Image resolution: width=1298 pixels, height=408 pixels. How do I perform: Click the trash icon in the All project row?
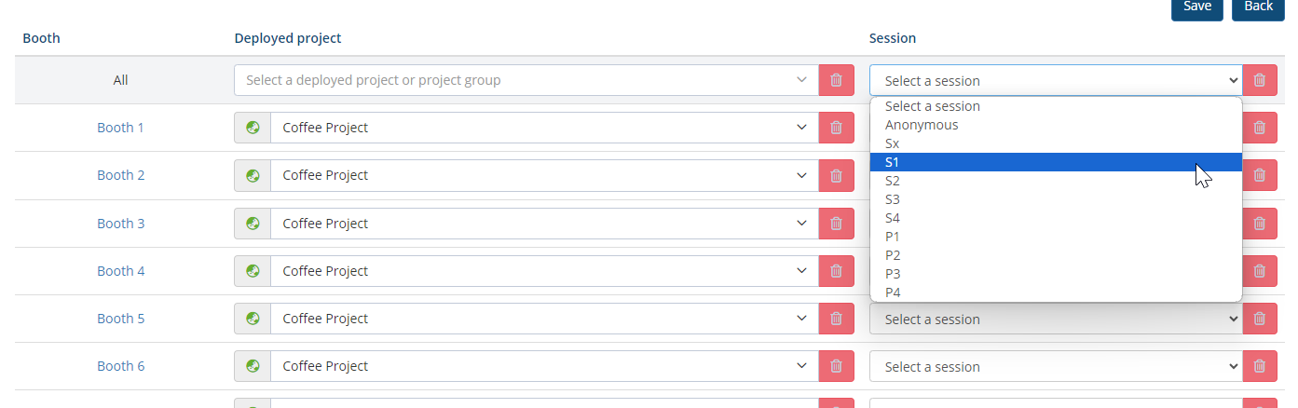pos(836,80)
